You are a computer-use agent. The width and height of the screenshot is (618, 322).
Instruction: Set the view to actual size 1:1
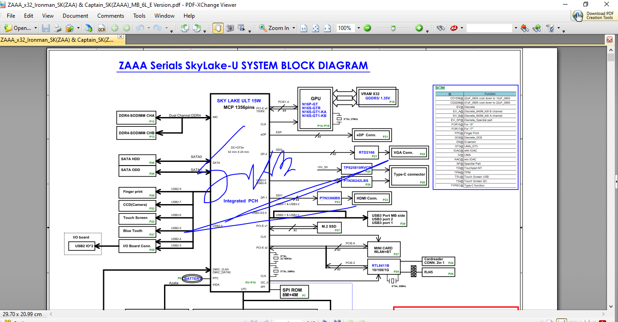(304, 28)
